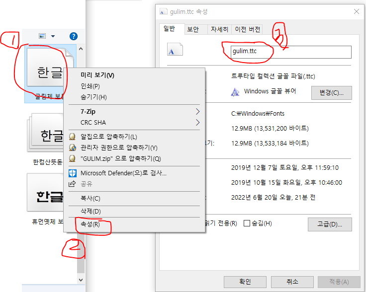366x292 pixels.
Task: Click the 알집으로 압축하기 egg icon
Action: [73, 137]
